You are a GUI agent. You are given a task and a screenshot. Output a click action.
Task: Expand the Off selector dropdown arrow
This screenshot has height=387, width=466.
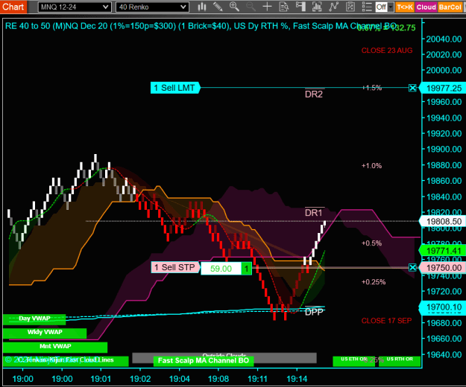391,7
